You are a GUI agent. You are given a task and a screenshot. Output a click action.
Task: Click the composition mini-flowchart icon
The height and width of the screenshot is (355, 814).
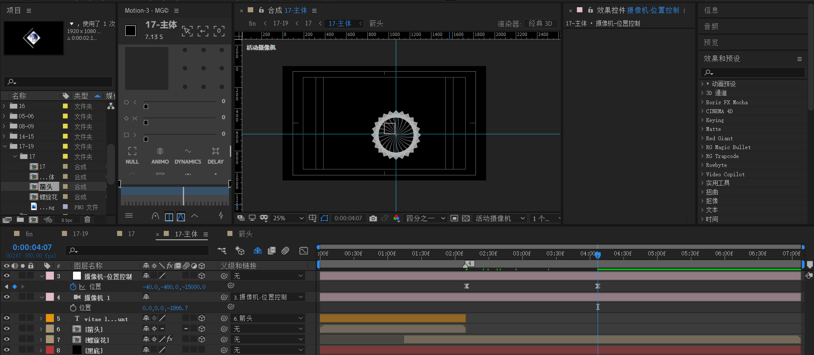(x=222, y=251)
